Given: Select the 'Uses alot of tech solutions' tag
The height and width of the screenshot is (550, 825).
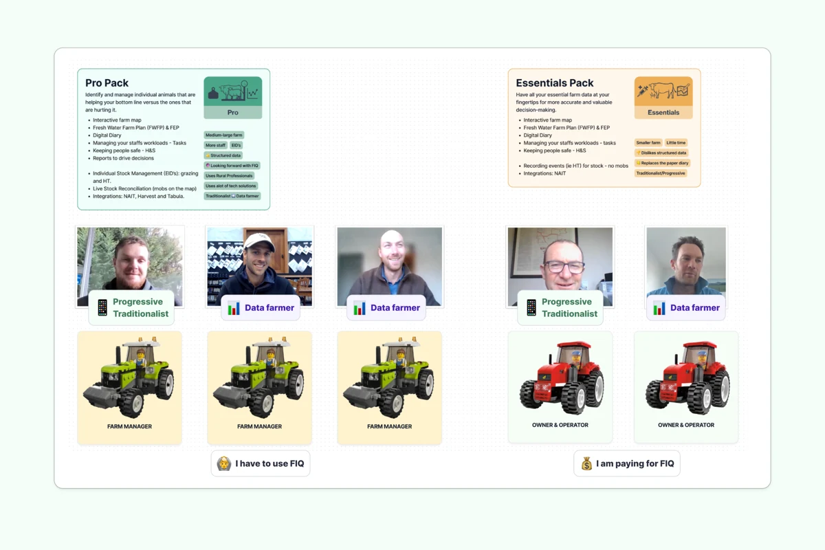Looking at the screenshot, I should (231, 186).
